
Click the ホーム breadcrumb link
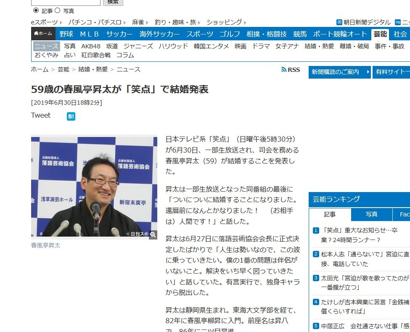40,69
